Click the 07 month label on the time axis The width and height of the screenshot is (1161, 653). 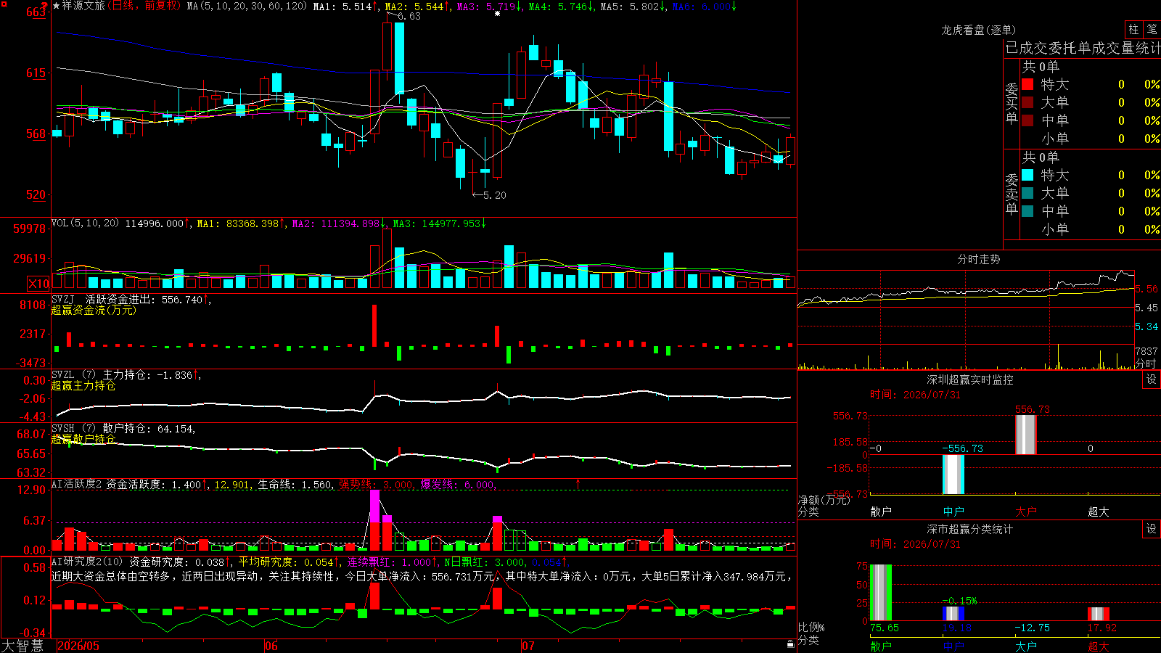pyautogui.click(x=528, y=646)
